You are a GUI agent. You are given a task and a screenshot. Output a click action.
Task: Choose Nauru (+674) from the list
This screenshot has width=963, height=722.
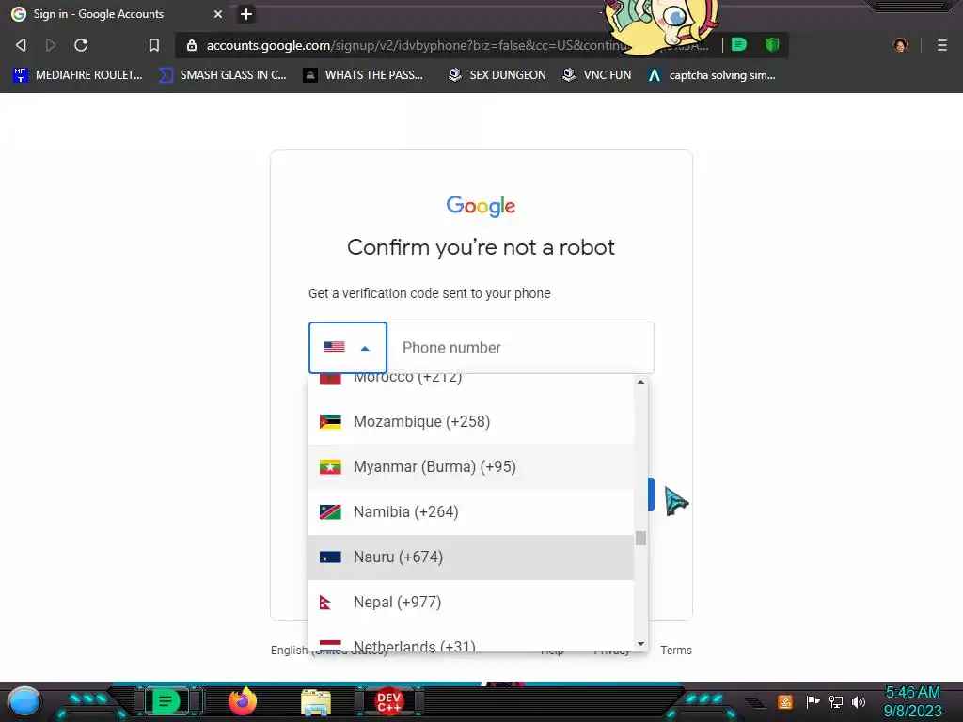(471, 557)
